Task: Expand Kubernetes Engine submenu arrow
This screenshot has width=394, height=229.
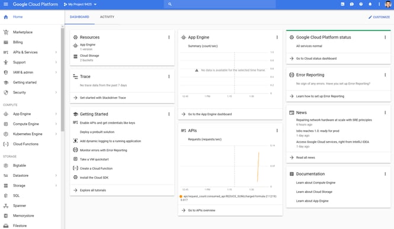Action: [56, 134]
